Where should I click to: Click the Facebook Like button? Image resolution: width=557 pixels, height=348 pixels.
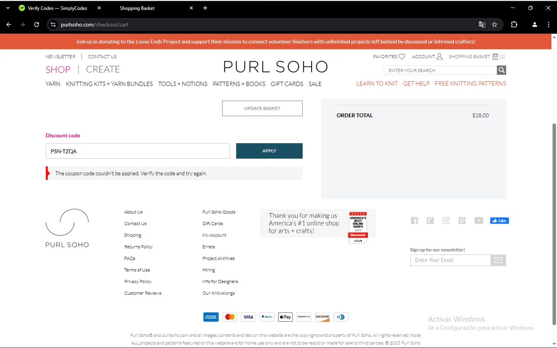pyautogui.click(x=499, y=221)
